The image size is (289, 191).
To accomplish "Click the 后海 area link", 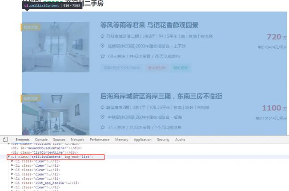I will 178,117.
